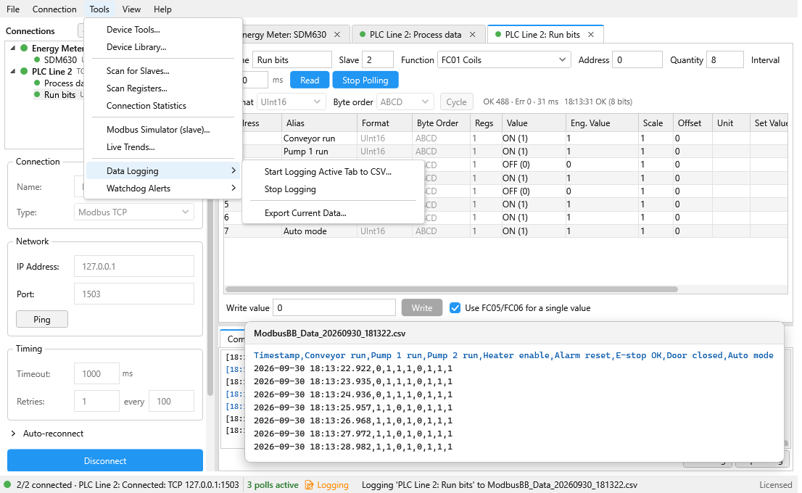Select Process data tree item
The image size is (802, 493).
(x=64, y=83)
